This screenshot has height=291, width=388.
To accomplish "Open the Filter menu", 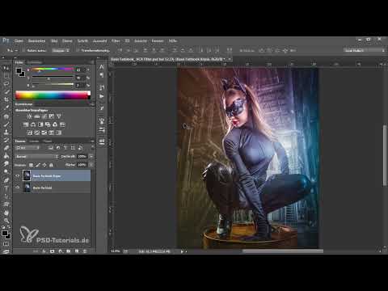I will (x=116, y=41).
